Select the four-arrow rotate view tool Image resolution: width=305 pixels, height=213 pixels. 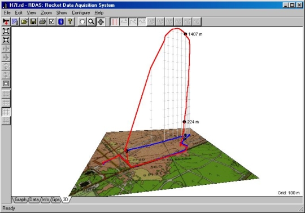pyautogui.click(x=101, y=21)
